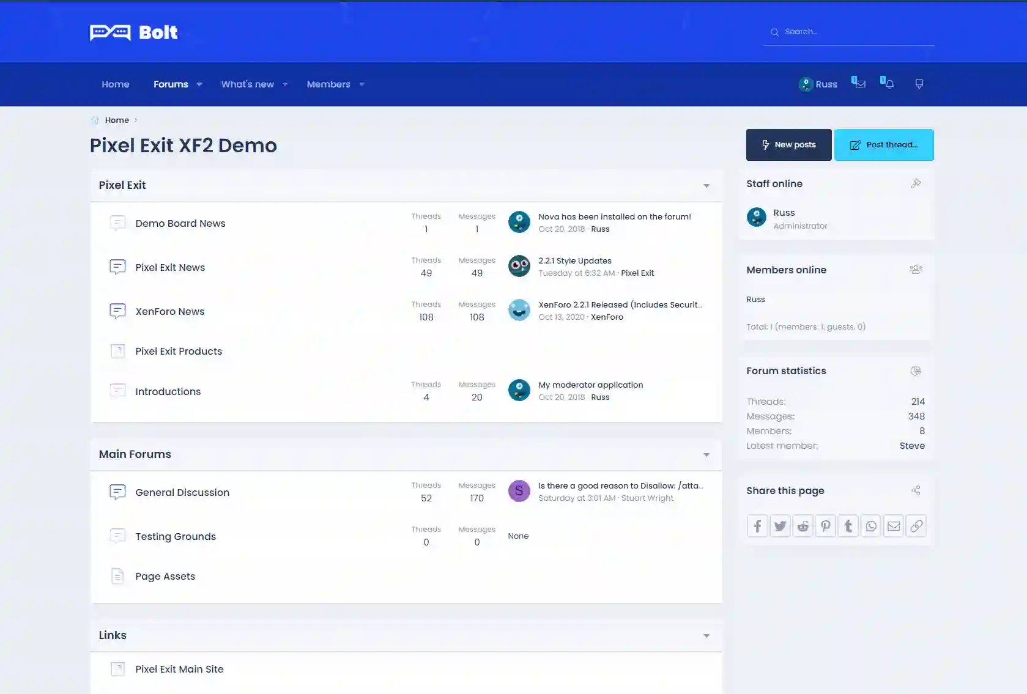The height and width of the screenshot is (694, 1027).
Task: Click the home icon in breadcrumb
Action: (95, 120)
